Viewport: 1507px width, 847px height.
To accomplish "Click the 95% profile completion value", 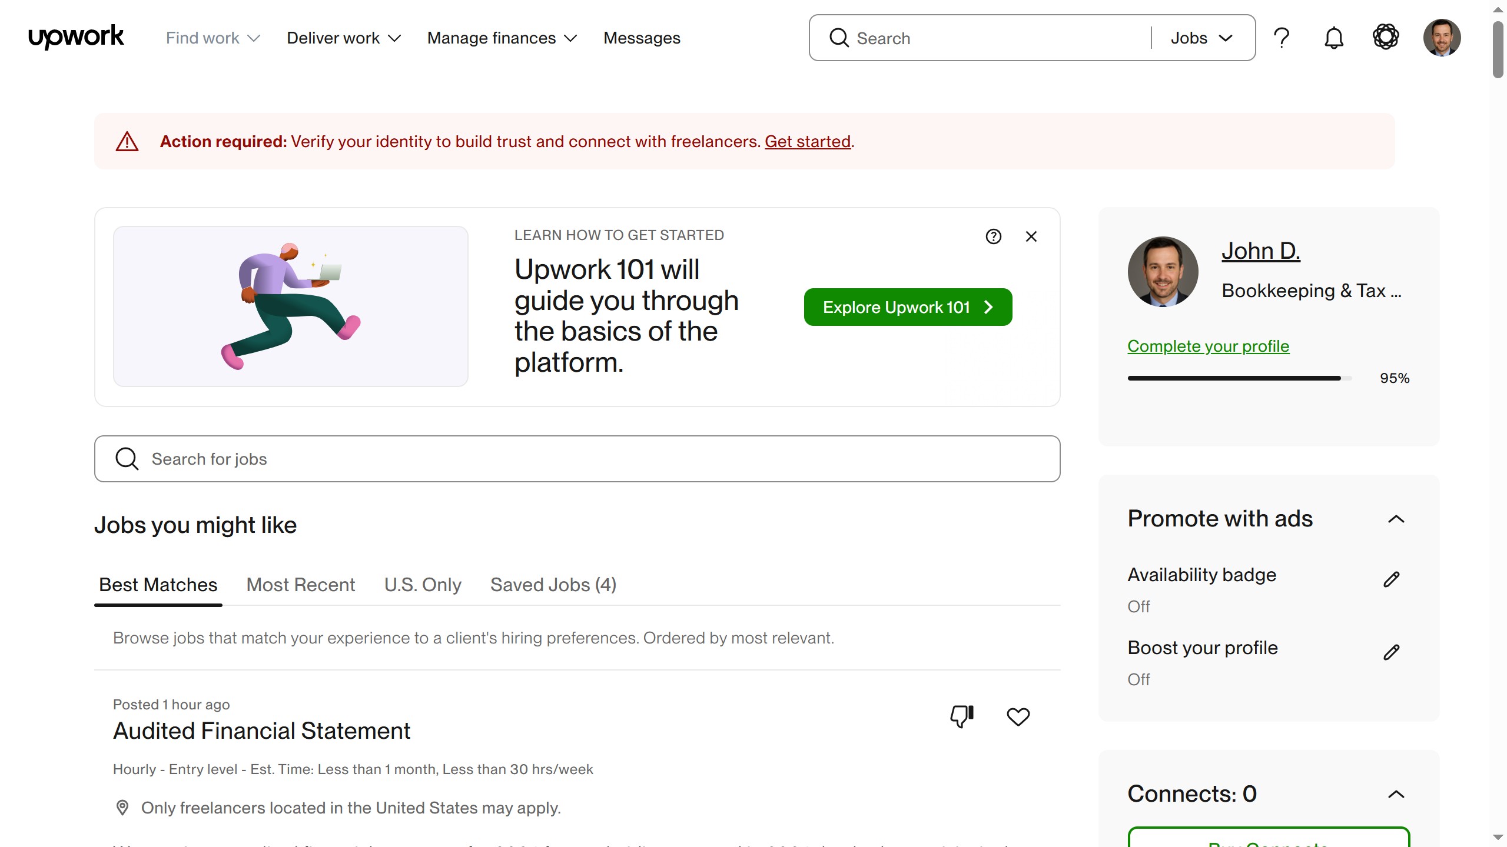I will coord(1395,378).
